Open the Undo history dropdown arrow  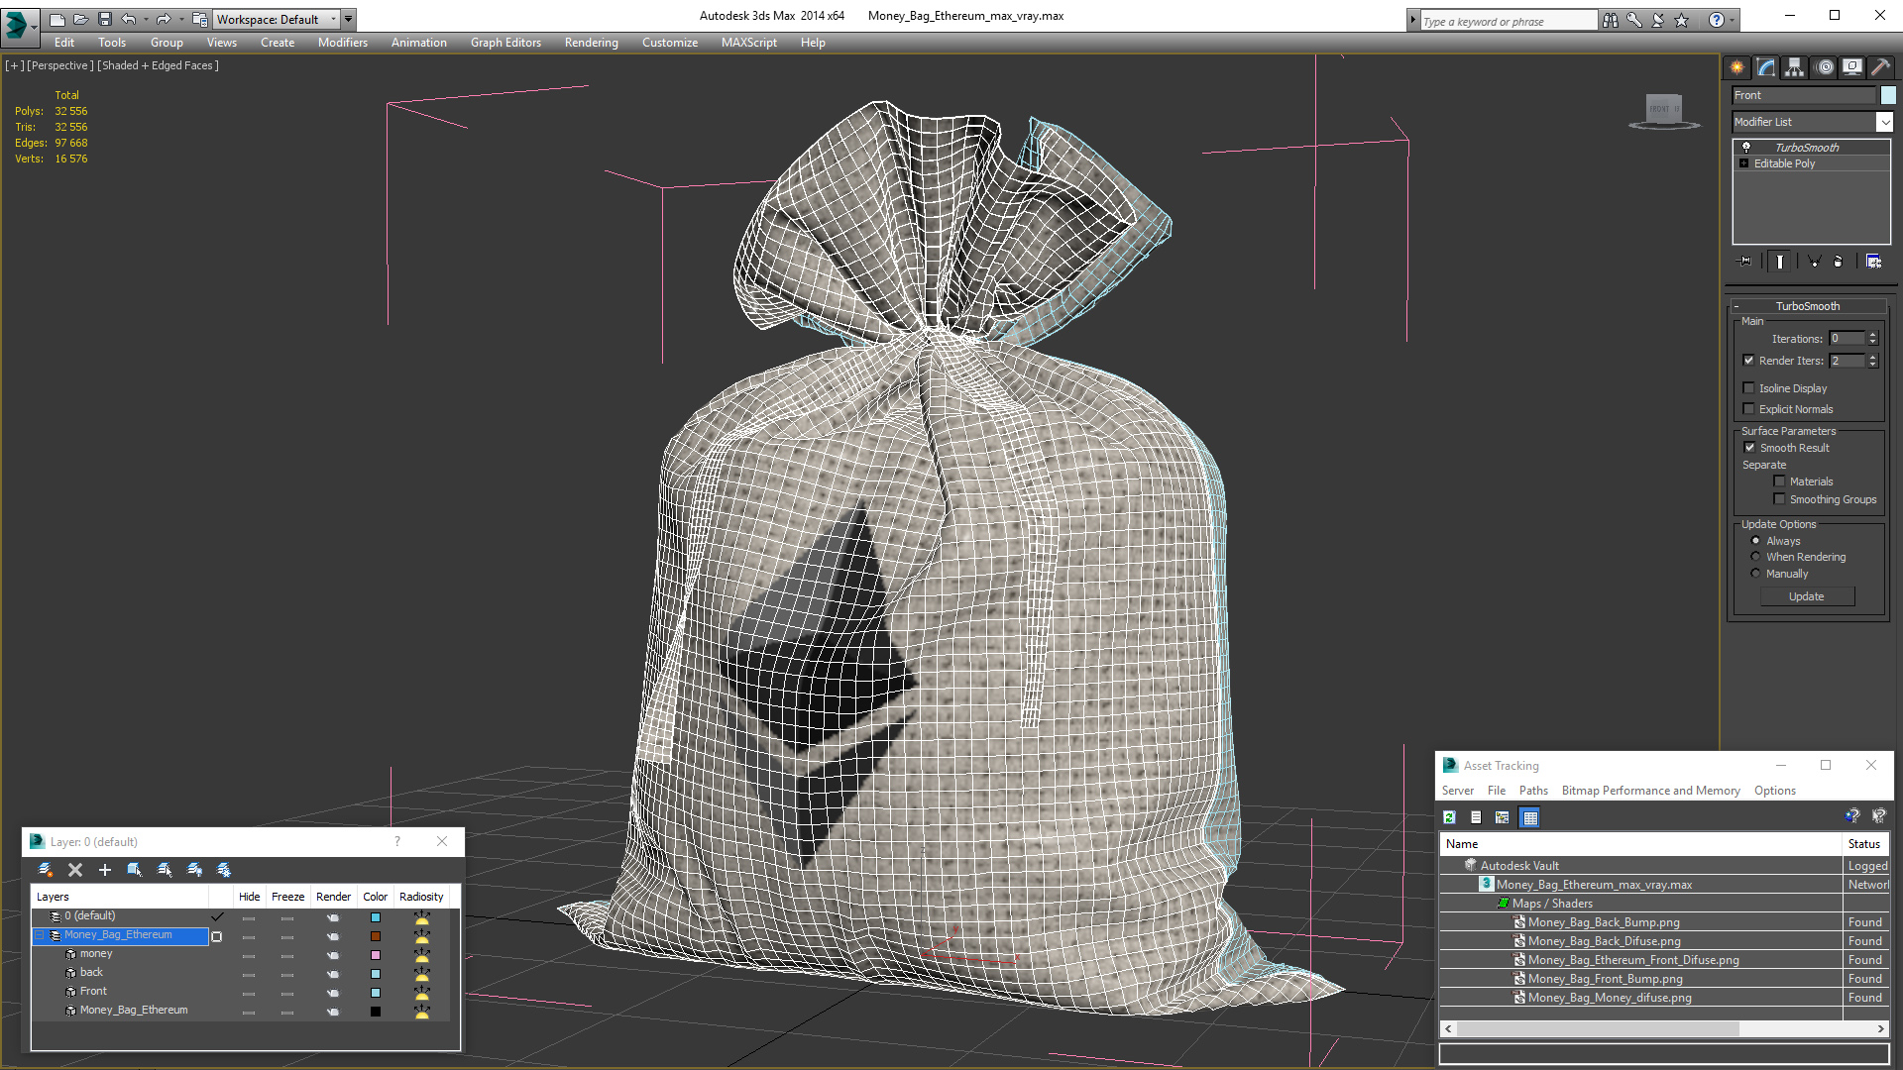tap(146, 19)
